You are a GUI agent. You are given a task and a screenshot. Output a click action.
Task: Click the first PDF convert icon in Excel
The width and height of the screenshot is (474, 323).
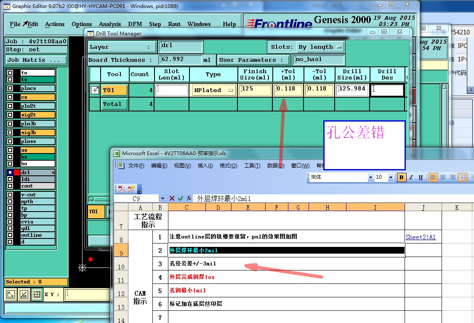pos(122,189)
